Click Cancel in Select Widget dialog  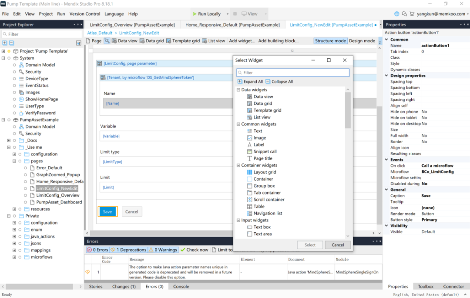(338, 245)
